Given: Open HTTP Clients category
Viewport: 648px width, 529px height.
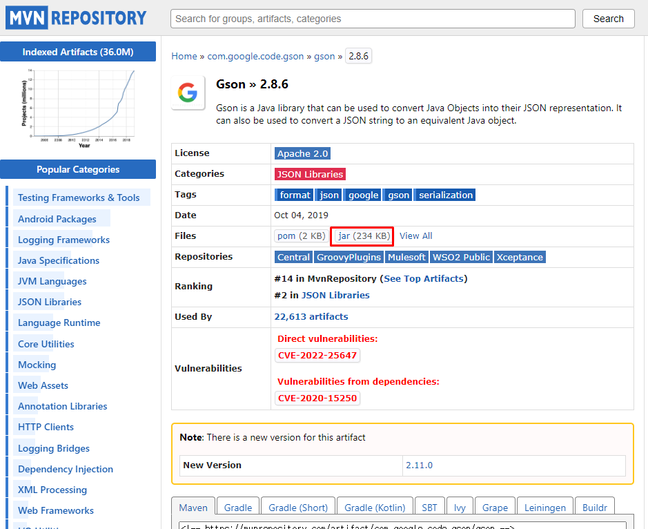Looking at the screenshot, I should pyautogui.click(x=46, y=427).
